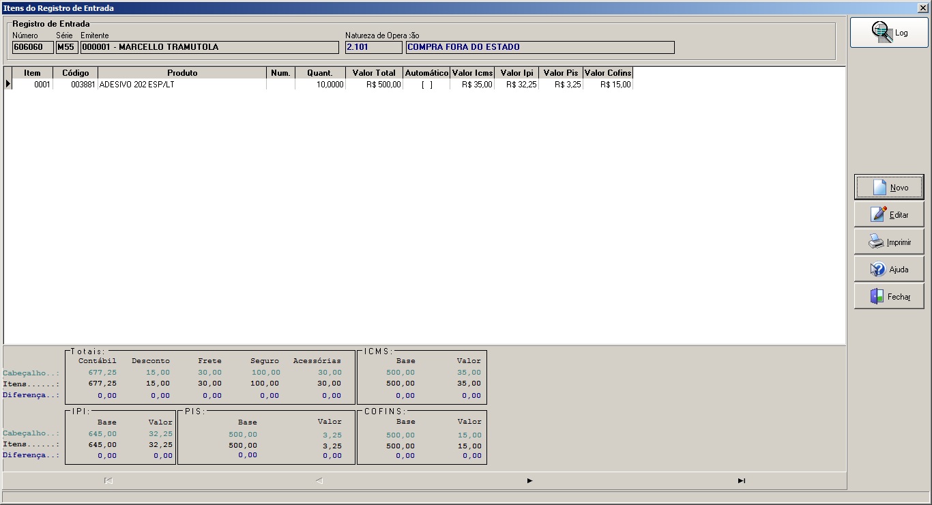Click the Num. column header
The width and height of the screenshot is (932, 505).
click(280, 73)
